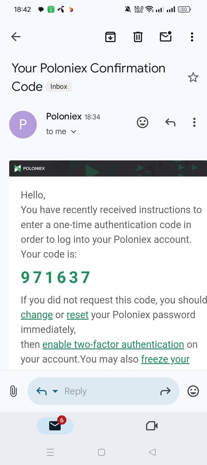This screenshot has width=207, height=465.
Task: Open the "freeze your" account link
Action: click(165, 359)
